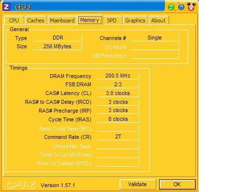Image resolution: width=250 pixels, height=192 pixels.
Task: Click the Version 1.57.1 text
Action: (x=58, y=185)
